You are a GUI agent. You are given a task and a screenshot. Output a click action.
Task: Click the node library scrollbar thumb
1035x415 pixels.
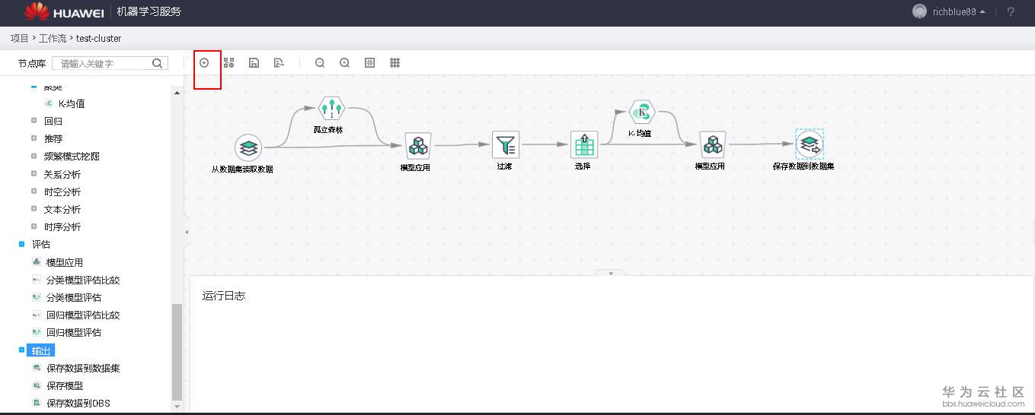(x=177, y=351)
